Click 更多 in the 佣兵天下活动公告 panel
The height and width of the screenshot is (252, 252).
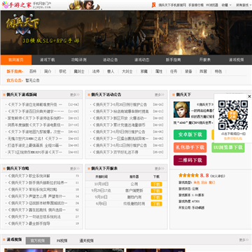pyautogui.click(x=160, y=94)
